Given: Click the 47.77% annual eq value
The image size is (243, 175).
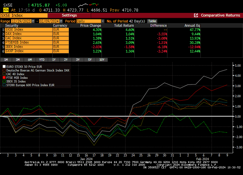Looking at the screenshot, I should click(x=195, y=30).
